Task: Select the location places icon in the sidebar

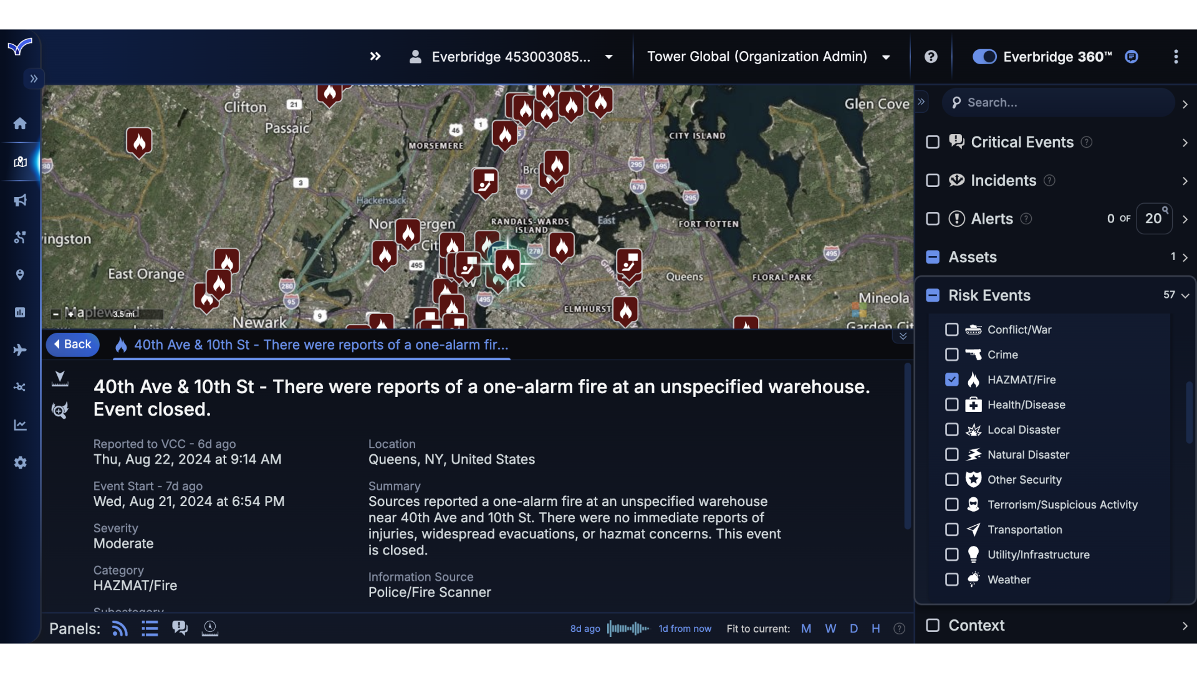Action: click(x=19, y=275)
